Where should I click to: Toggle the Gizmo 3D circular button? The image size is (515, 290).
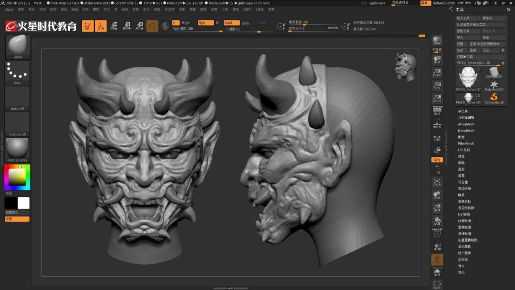click(152, 26)
